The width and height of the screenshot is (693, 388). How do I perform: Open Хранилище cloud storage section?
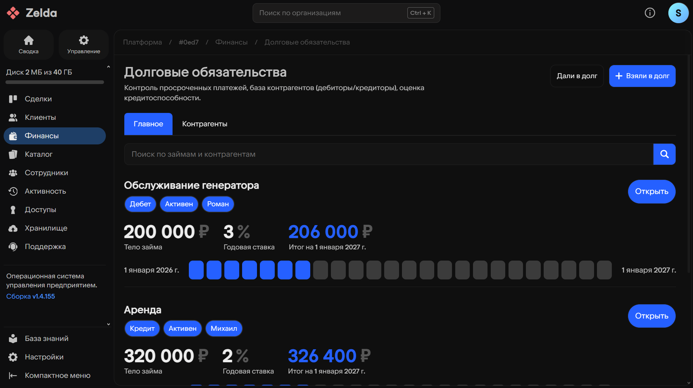[x=46, y=228]
